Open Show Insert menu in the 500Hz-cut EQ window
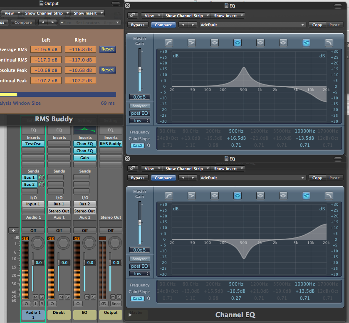349x323 pixels. point(228,169)
